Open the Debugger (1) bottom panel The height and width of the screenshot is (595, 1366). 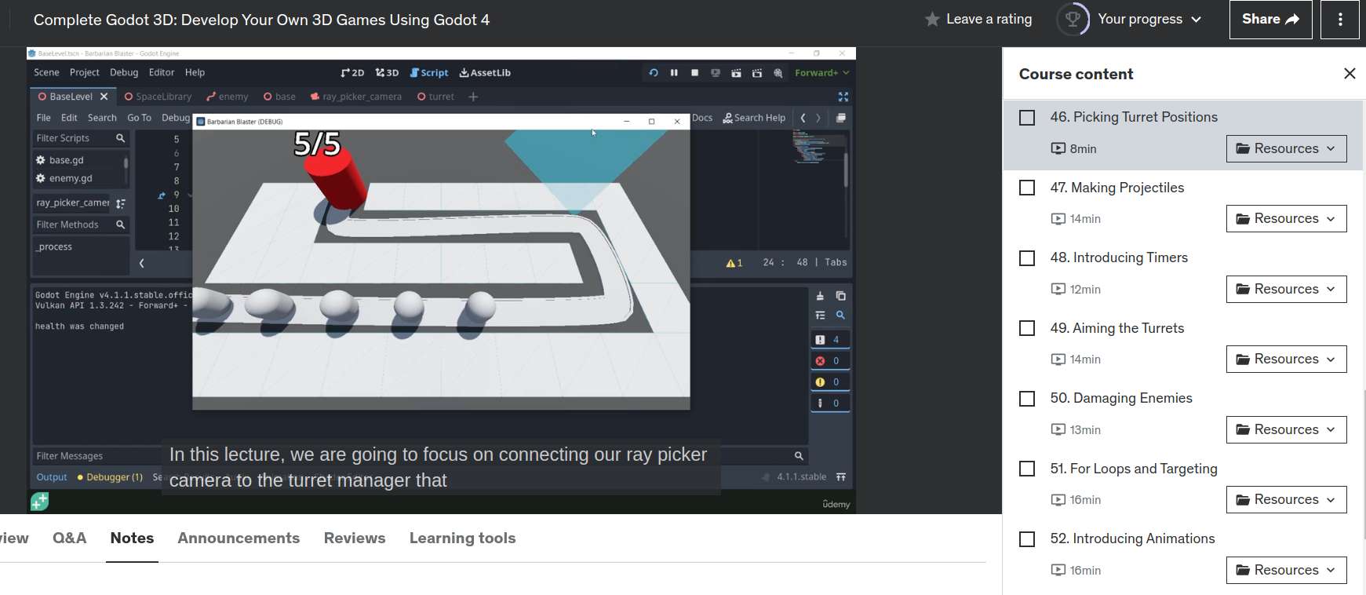point(110,477)
